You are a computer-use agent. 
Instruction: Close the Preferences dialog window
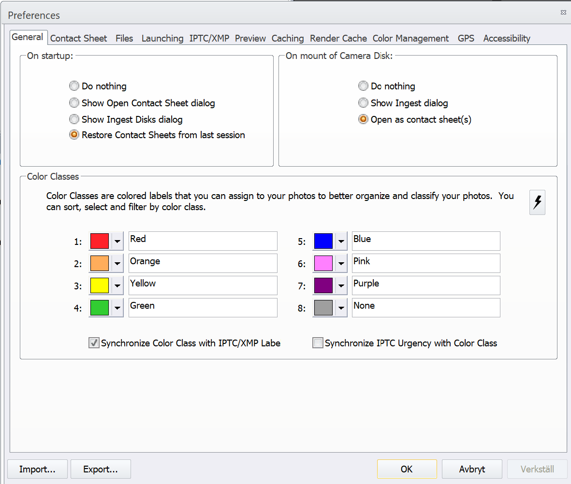(x=564, y=12)
